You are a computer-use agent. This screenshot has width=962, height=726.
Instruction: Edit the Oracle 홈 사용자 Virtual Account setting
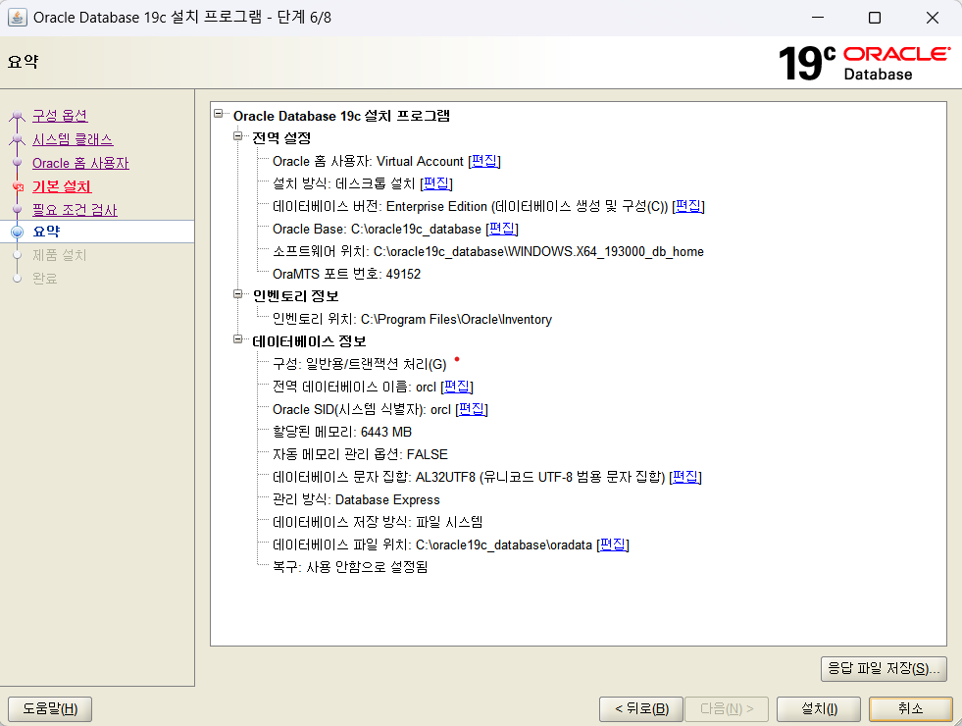pos(484,161)
